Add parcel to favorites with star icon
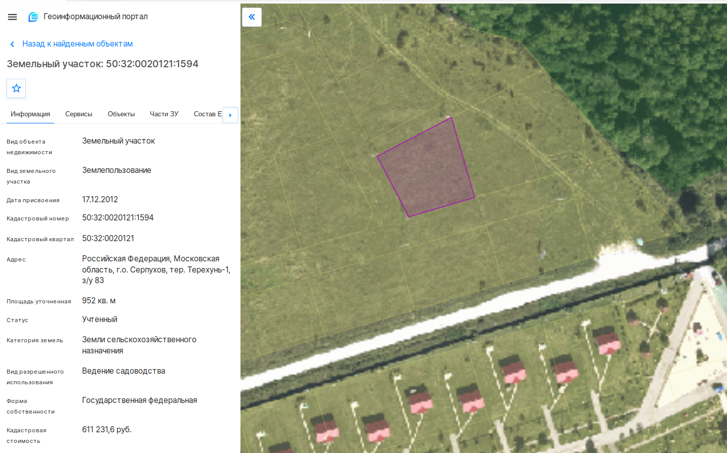The width and height of the screenshot is (727, 453). (16, 88)
